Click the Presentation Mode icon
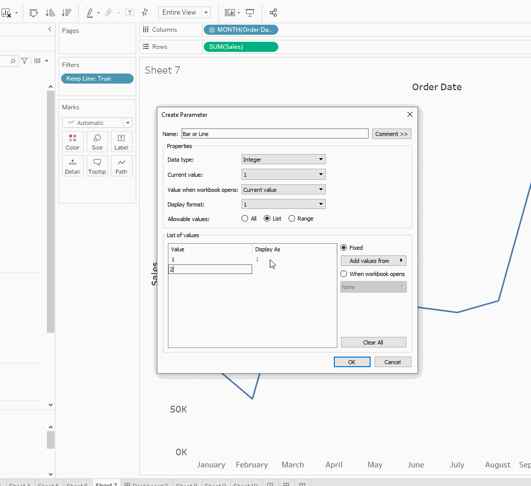Viewport: 531px width, 486px height. pyautogui.click(x=250, y=13)
